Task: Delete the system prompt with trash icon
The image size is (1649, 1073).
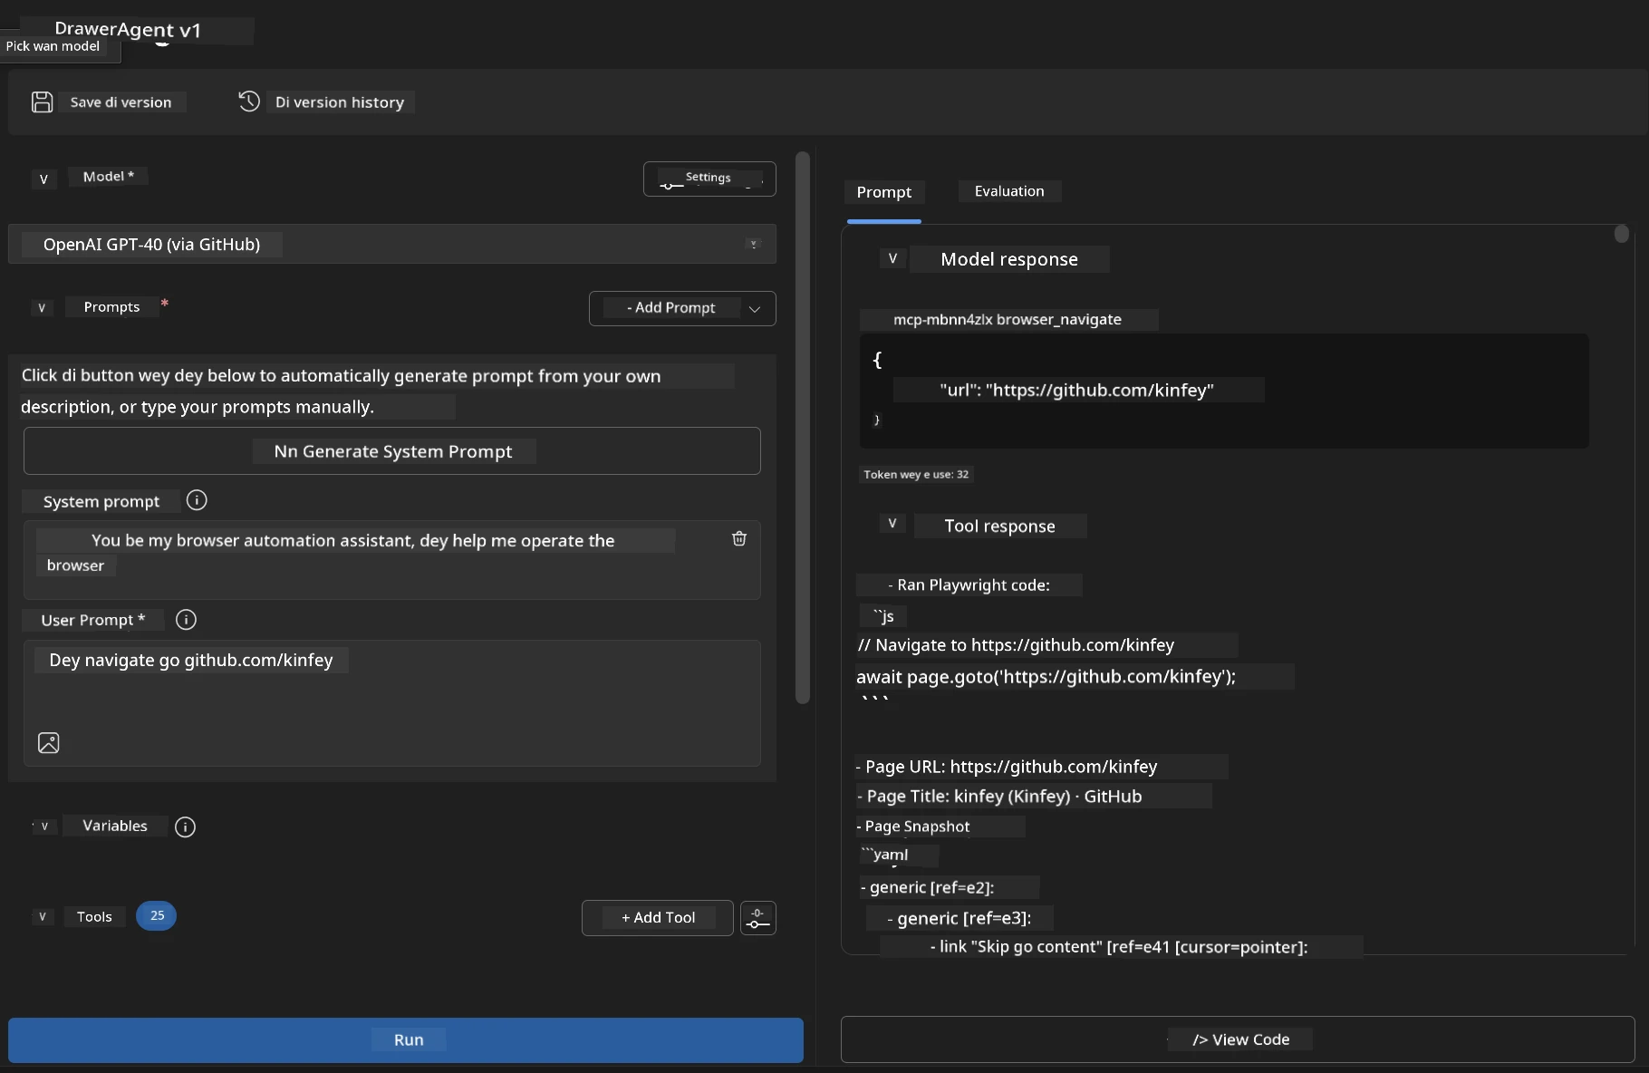Action: (739, 538)
